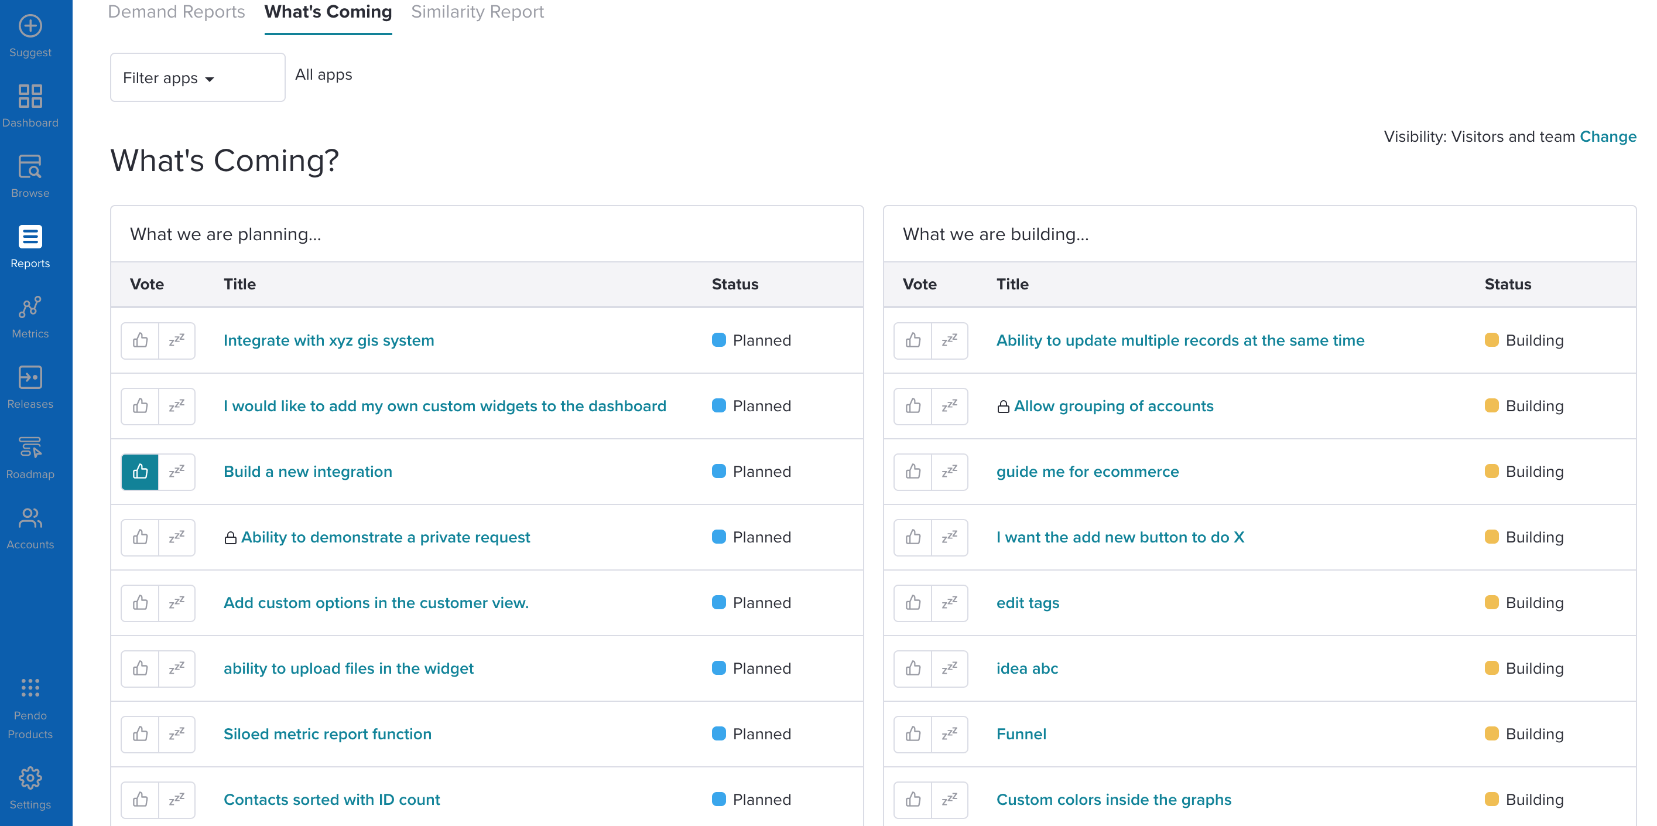Upvote 'Siloed metric report function'
Viewport: 1657px width, 826px height.
[x=140, y=735]
